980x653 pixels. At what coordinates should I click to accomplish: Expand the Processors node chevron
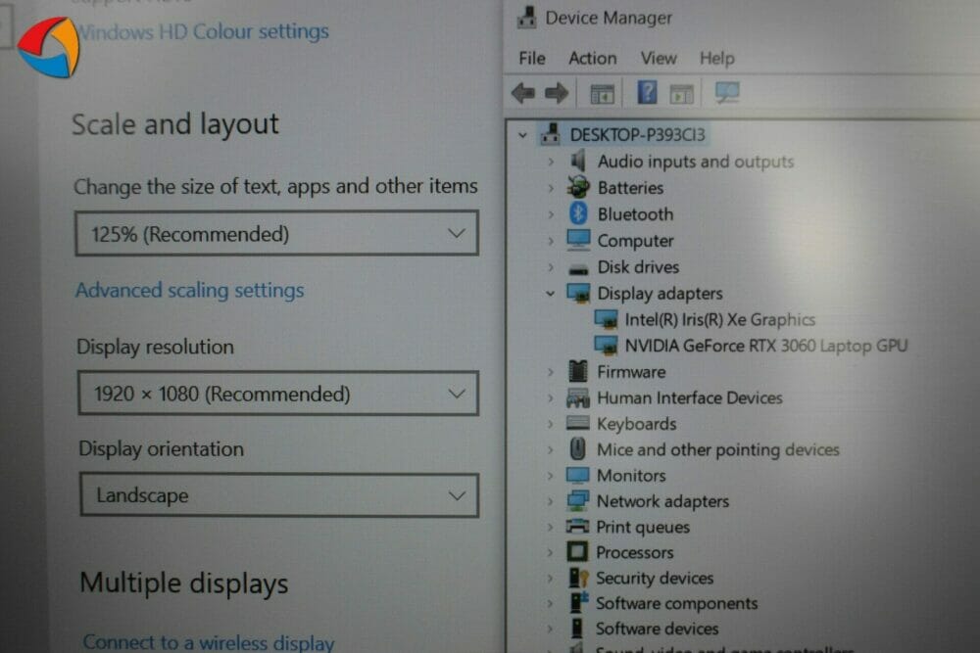tap(551, 552)
